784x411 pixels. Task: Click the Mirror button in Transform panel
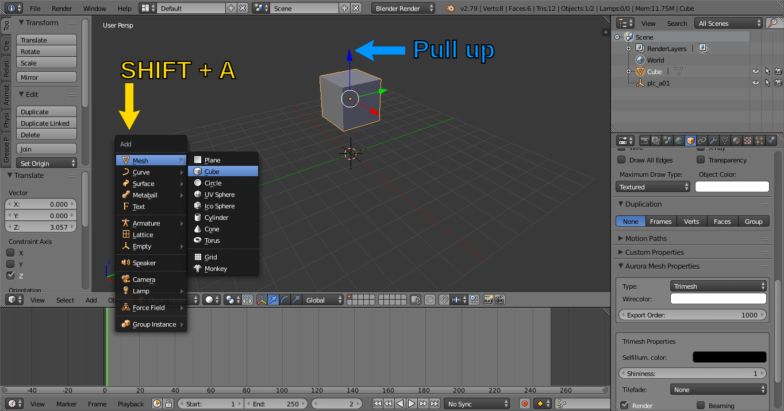pos(47,77)
